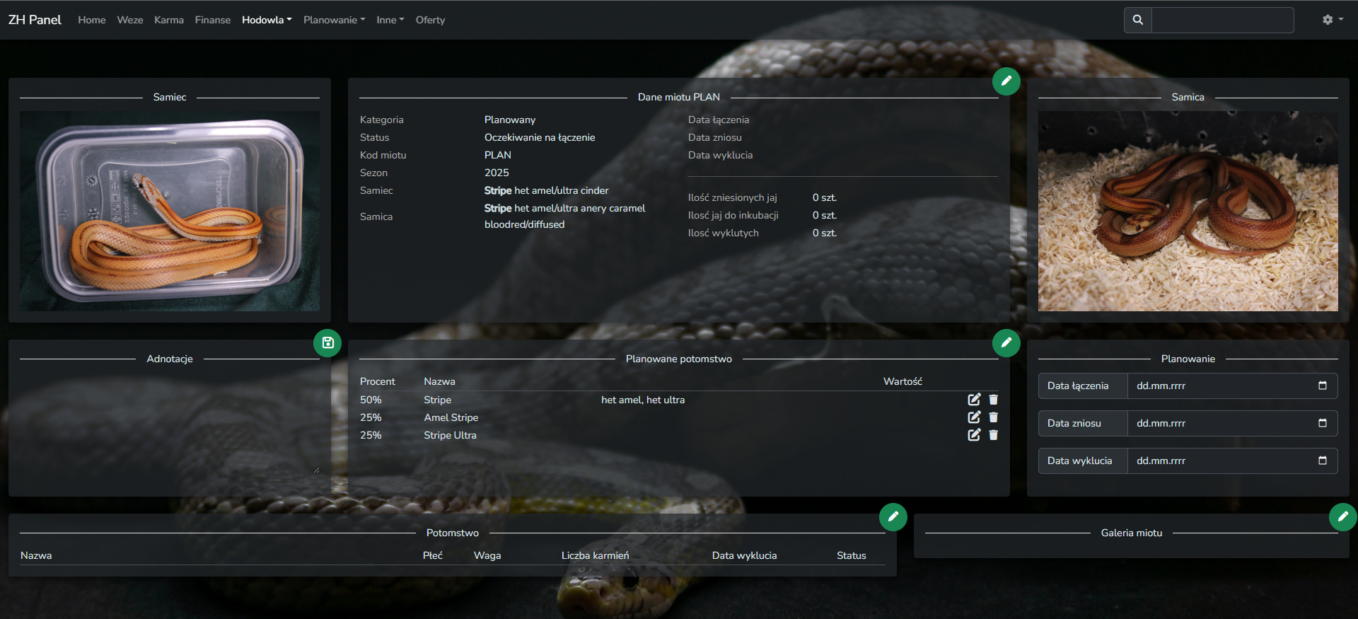Delete the Stripe Ultra offspring row
Screen dimensions: 1358x619
[993, 435]
